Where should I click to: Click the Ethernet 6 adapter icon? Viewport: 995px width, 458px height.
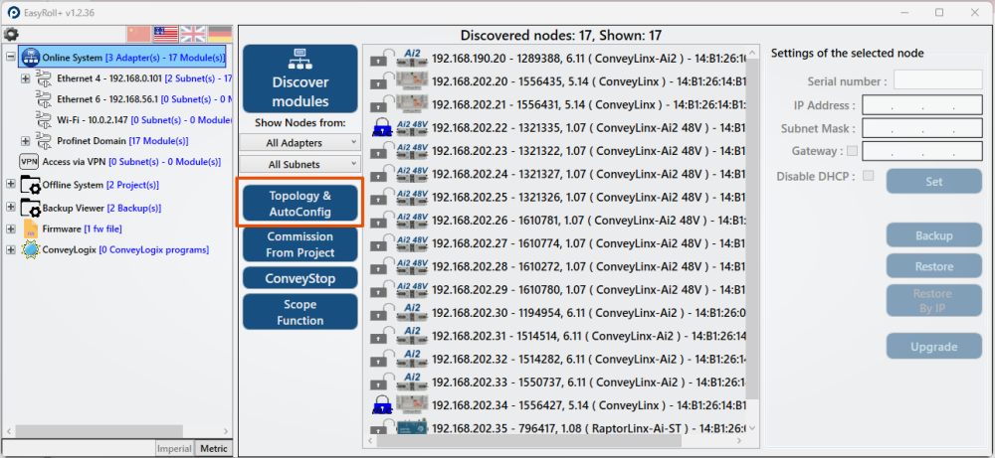click(x=43, y=98)
